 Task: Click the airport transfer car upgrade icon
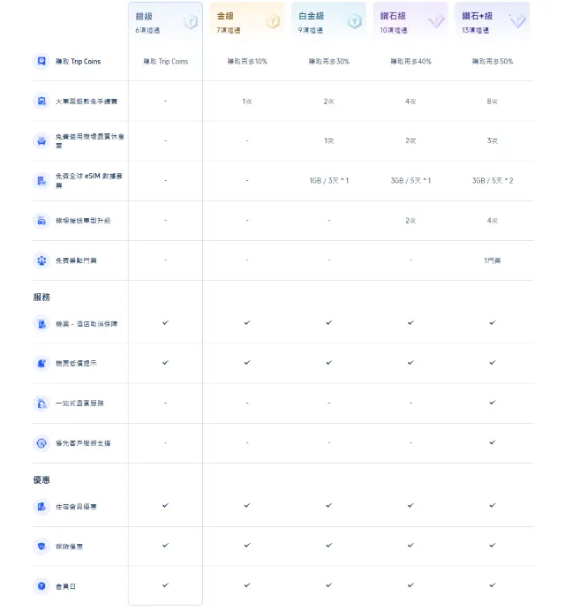point(41,221)
